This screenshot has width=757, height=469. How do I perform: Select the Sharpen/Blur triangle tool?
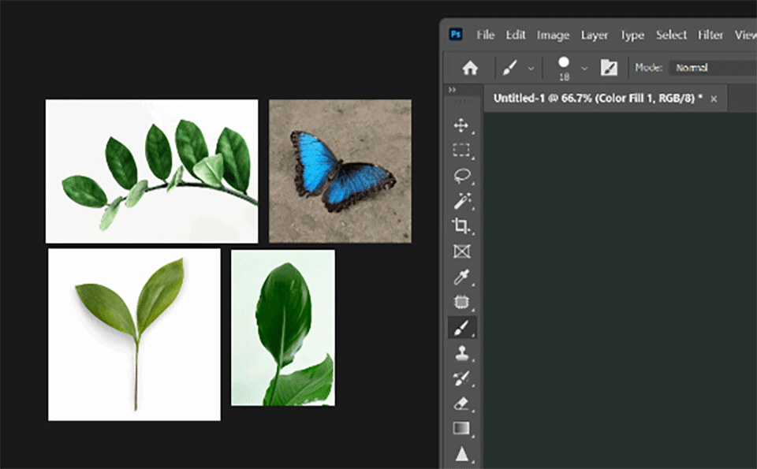(x=462, y=454)
